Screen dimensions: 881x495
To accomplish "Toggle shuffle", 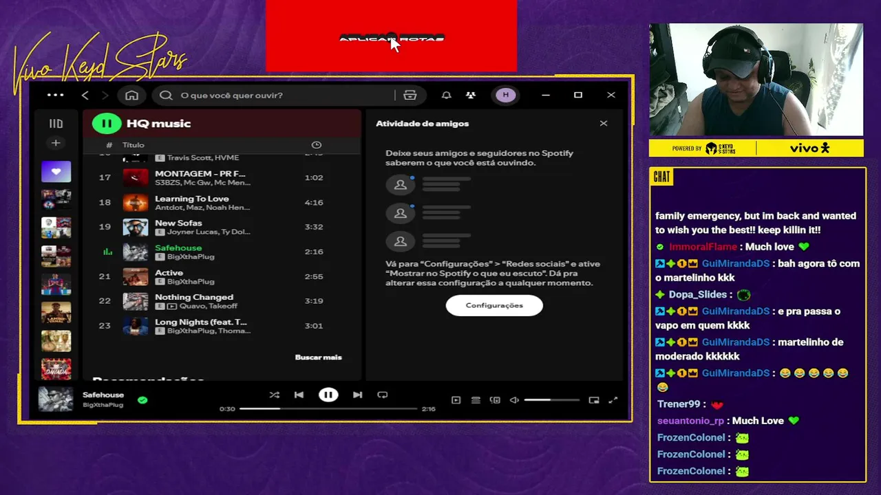I will coord(275,395).
